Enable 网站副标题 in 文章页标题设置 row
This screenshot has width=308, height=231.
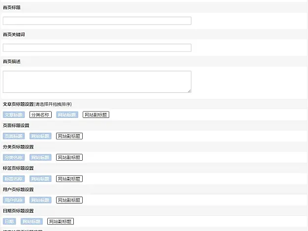click(x=95, y=115)
